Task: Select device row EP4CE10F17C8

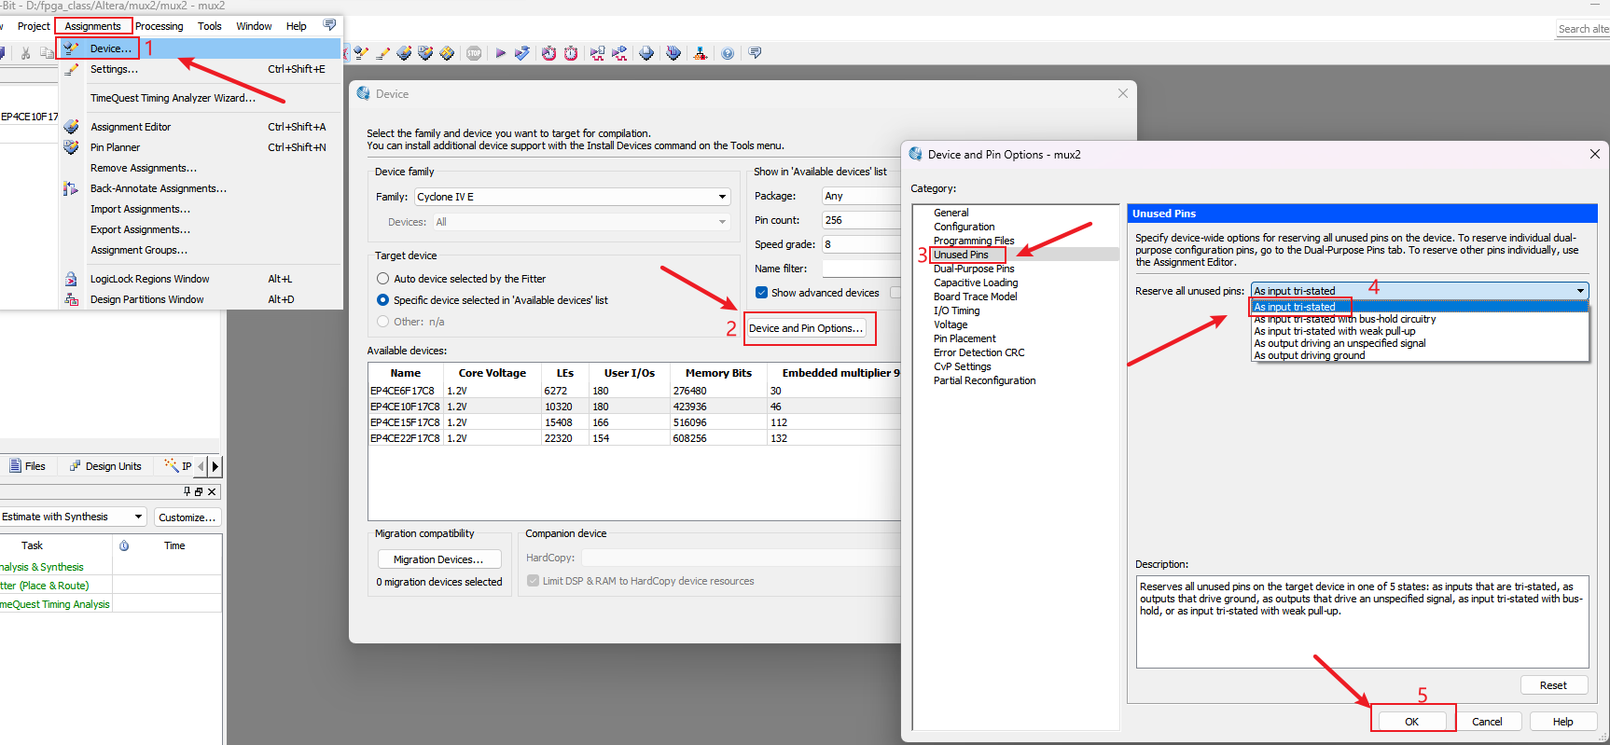Action: click(x=634, y=407)
